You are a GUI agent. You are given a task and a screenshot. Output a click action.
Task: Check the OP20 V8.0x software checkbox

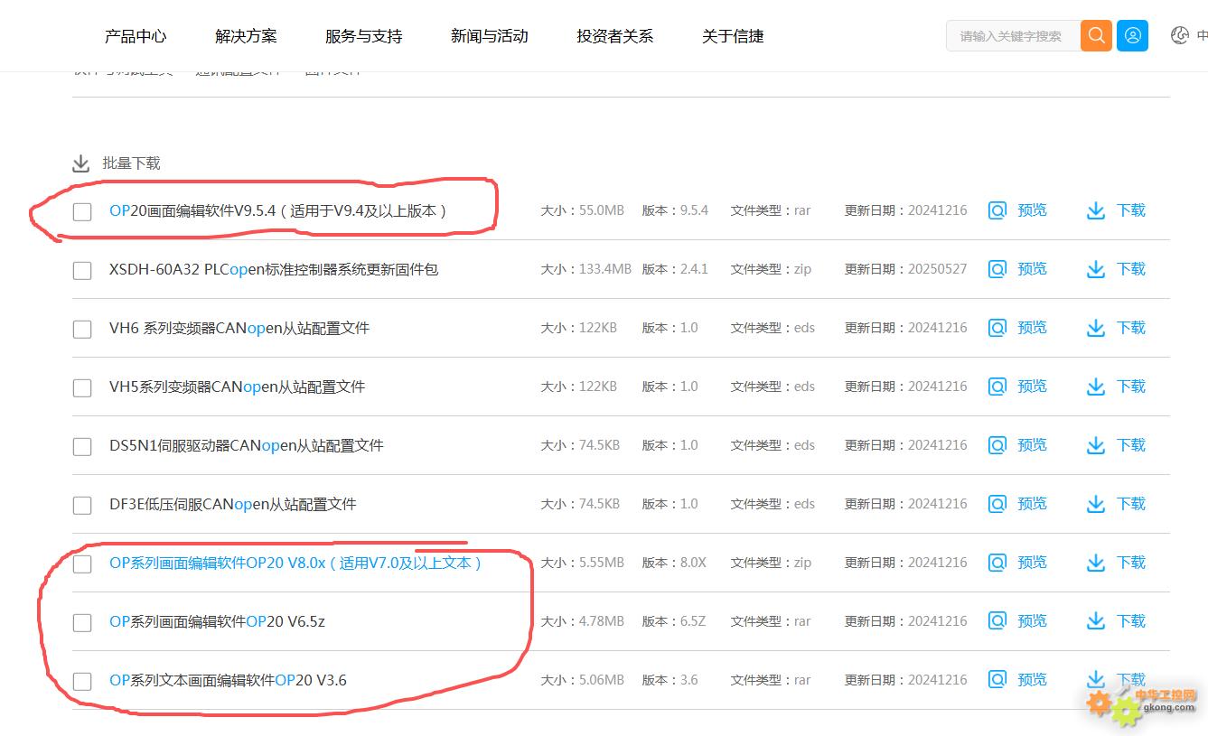click(x=82, y=564)
